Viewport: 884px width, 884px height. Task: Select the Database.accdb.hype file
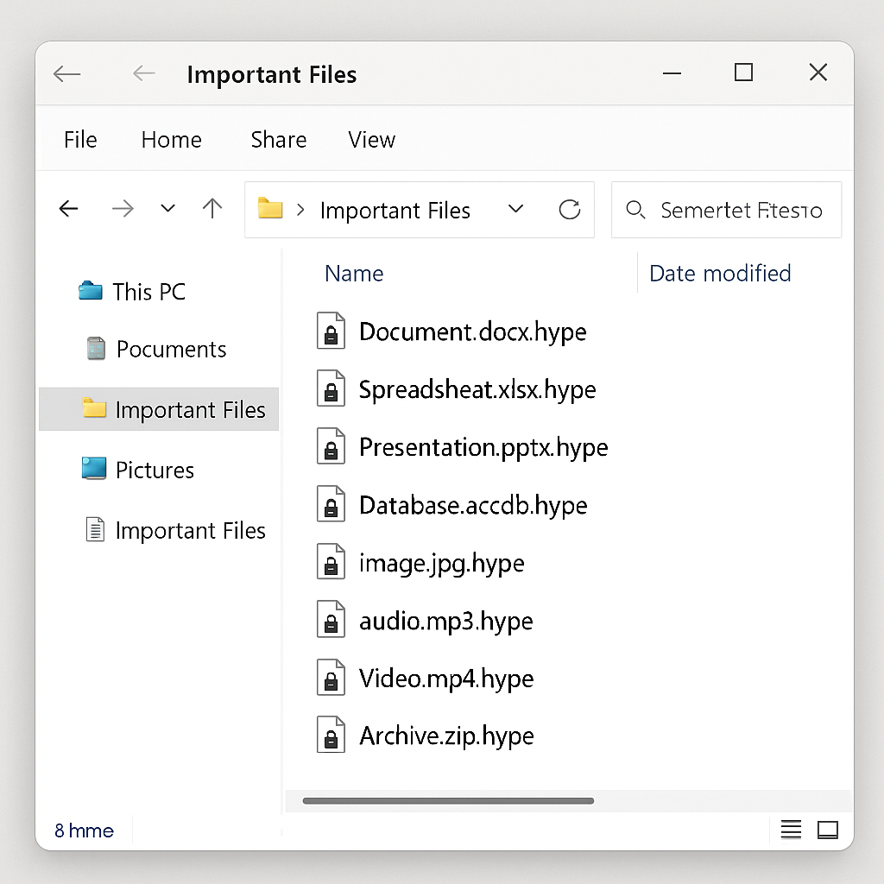pyautogui.click(x=472, y=506)
